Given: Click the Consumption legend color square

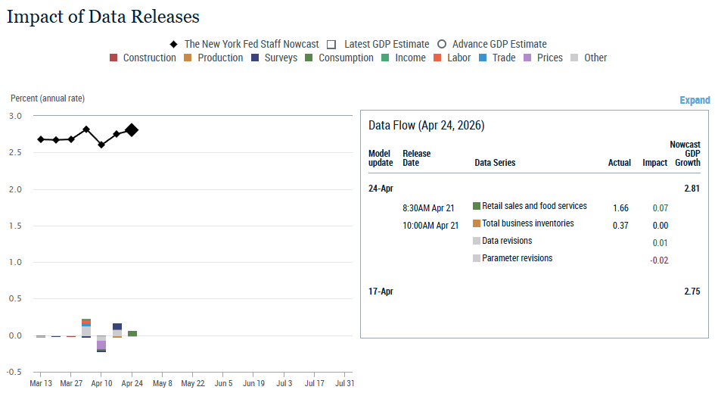Looking at the screenshot, I should coord(309,58).
